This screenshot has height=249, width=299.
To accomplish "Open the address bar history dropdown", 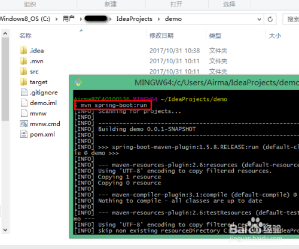I will pyautogui.click(x=259, y=19).
